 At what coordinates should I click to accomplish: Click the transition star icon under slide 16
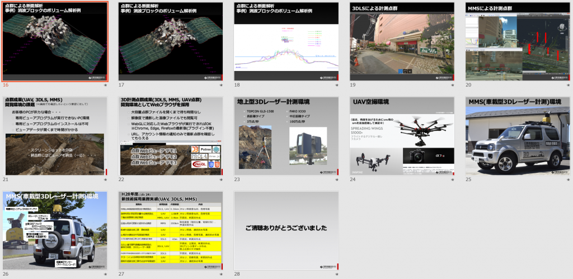point(105,86)
